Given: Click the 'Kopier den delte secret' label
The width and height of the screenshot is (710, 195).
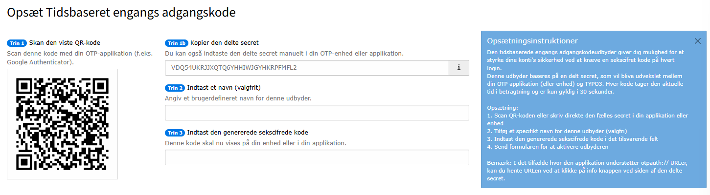Looking at the screenshot, I should point(224,42).
